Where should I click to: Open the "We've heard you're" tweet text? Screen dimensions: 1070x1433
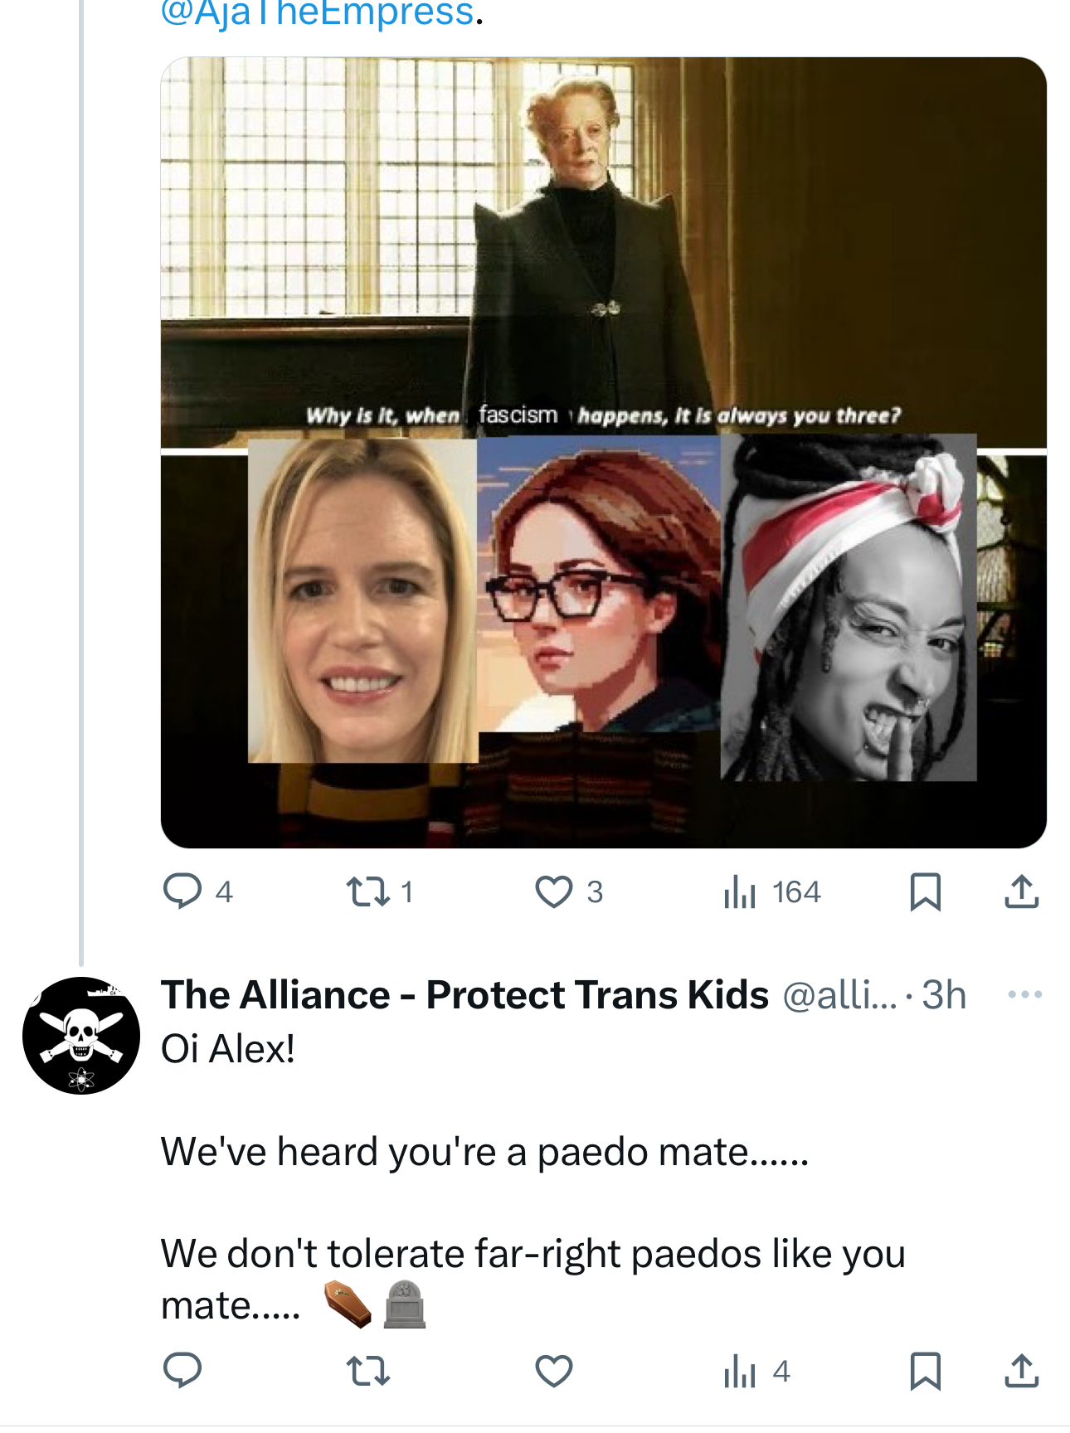(x=484, y=1152)
